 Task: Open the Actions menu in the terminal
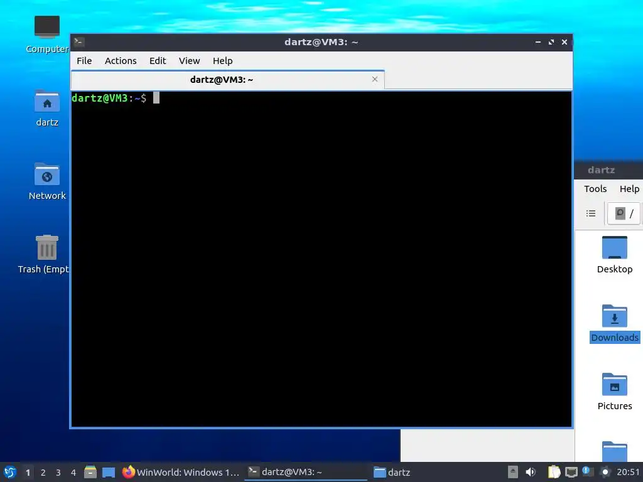point(121,61)
